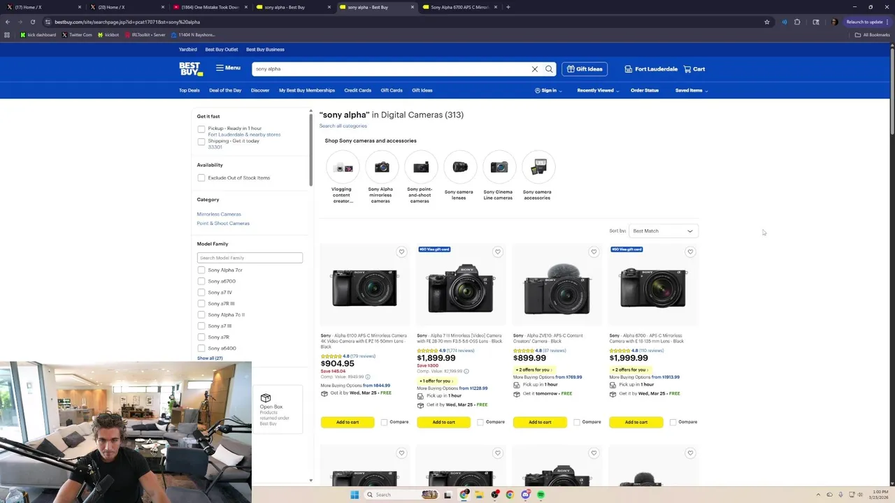Click browser back arrow

point(8,22)
